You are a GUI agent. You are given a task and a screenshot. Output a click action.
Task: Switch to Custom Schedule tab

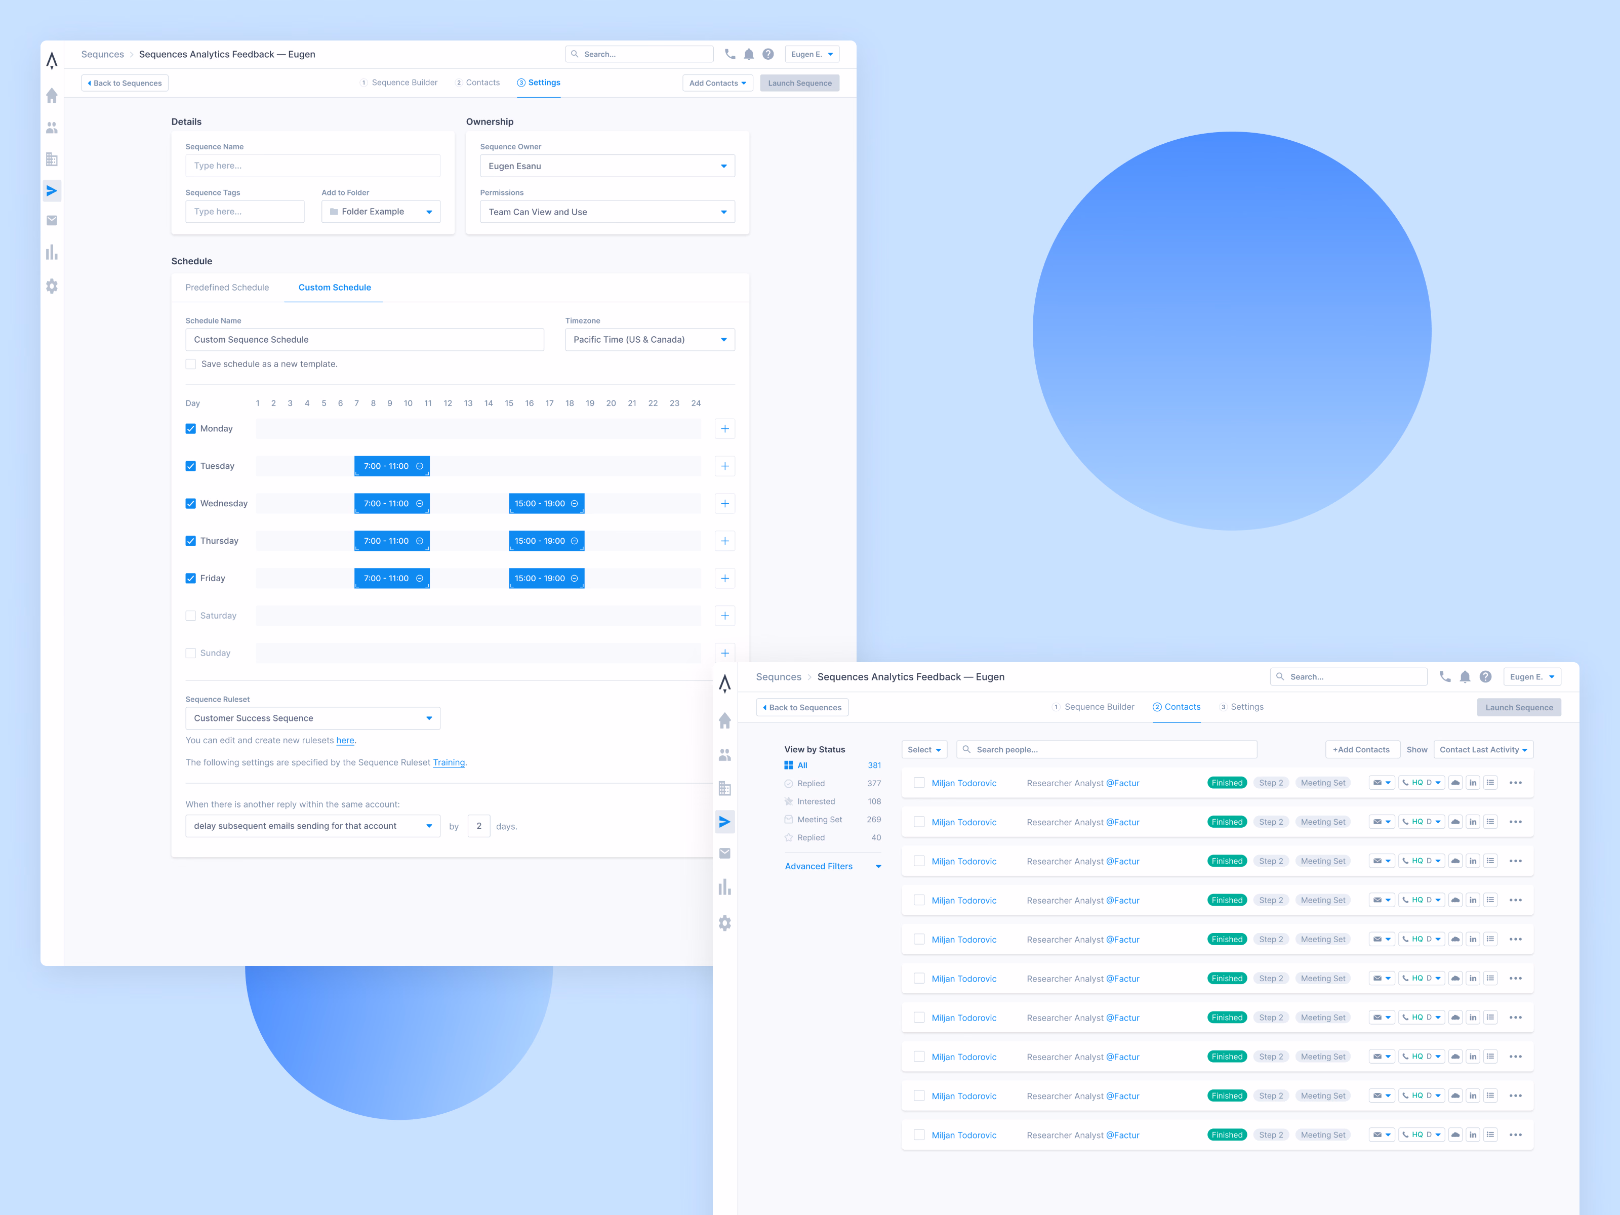335,287
